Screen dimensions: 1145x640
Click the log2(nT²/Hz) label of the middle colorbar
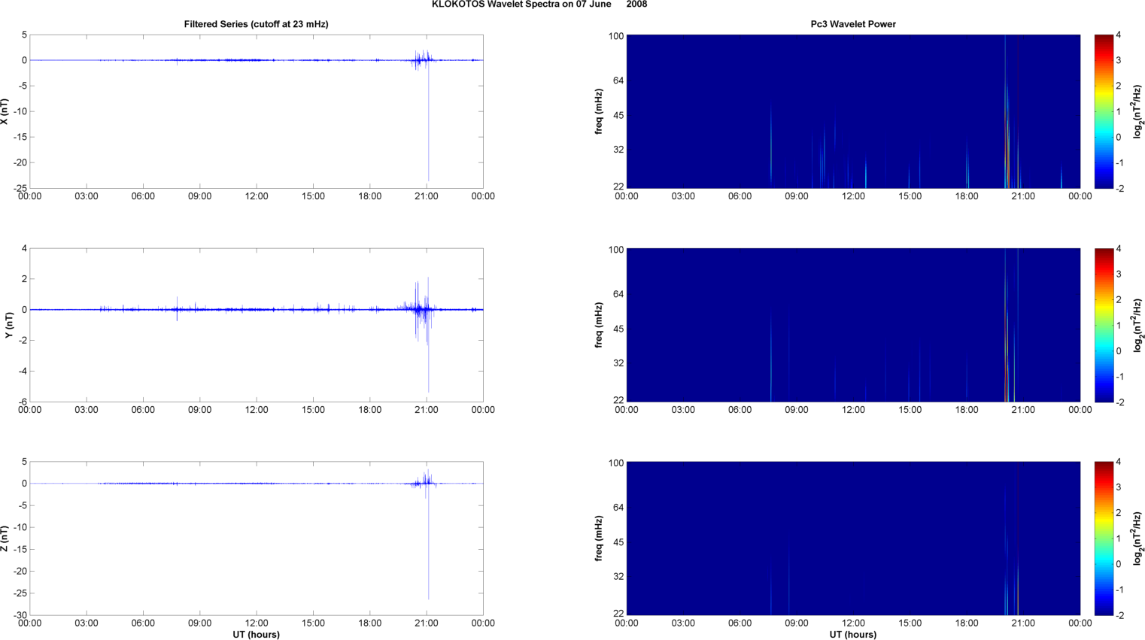point(1138,325)
